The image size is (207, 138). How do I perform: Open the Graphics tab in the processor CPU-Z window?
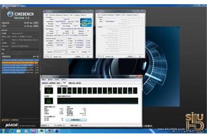(77, 15)
